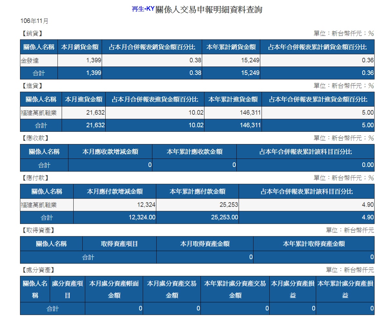Select the page title 關係人交易申報明細資料查詢
Screen dimensions: 382x321
[209, 9]
